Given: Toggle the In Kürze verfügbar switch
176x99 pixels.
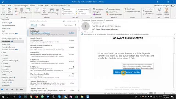Looking at the screenshot, I should (x=172, y=5).
